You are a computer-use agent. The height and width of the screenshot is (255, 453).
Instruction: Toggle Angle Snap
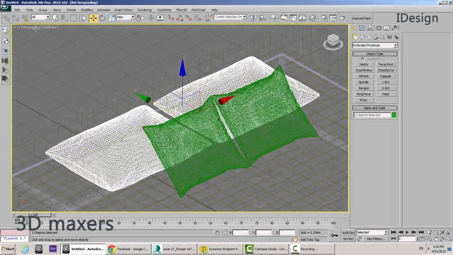[x=180, y=18]
